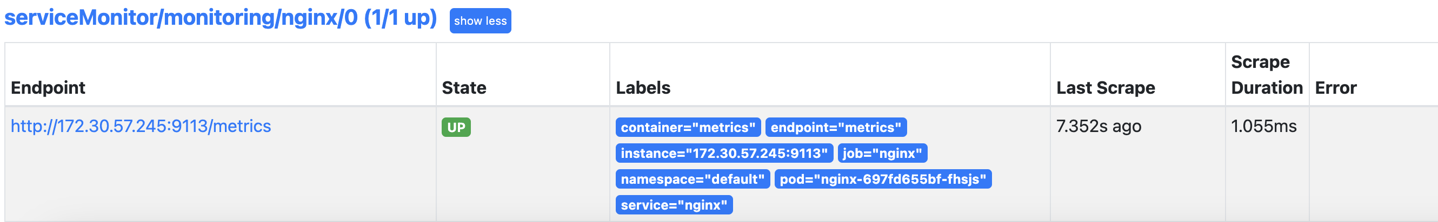The image size is (1438, 222).
Task: Click the job="nginx" label badge
Action: click(x=882, y=154)
